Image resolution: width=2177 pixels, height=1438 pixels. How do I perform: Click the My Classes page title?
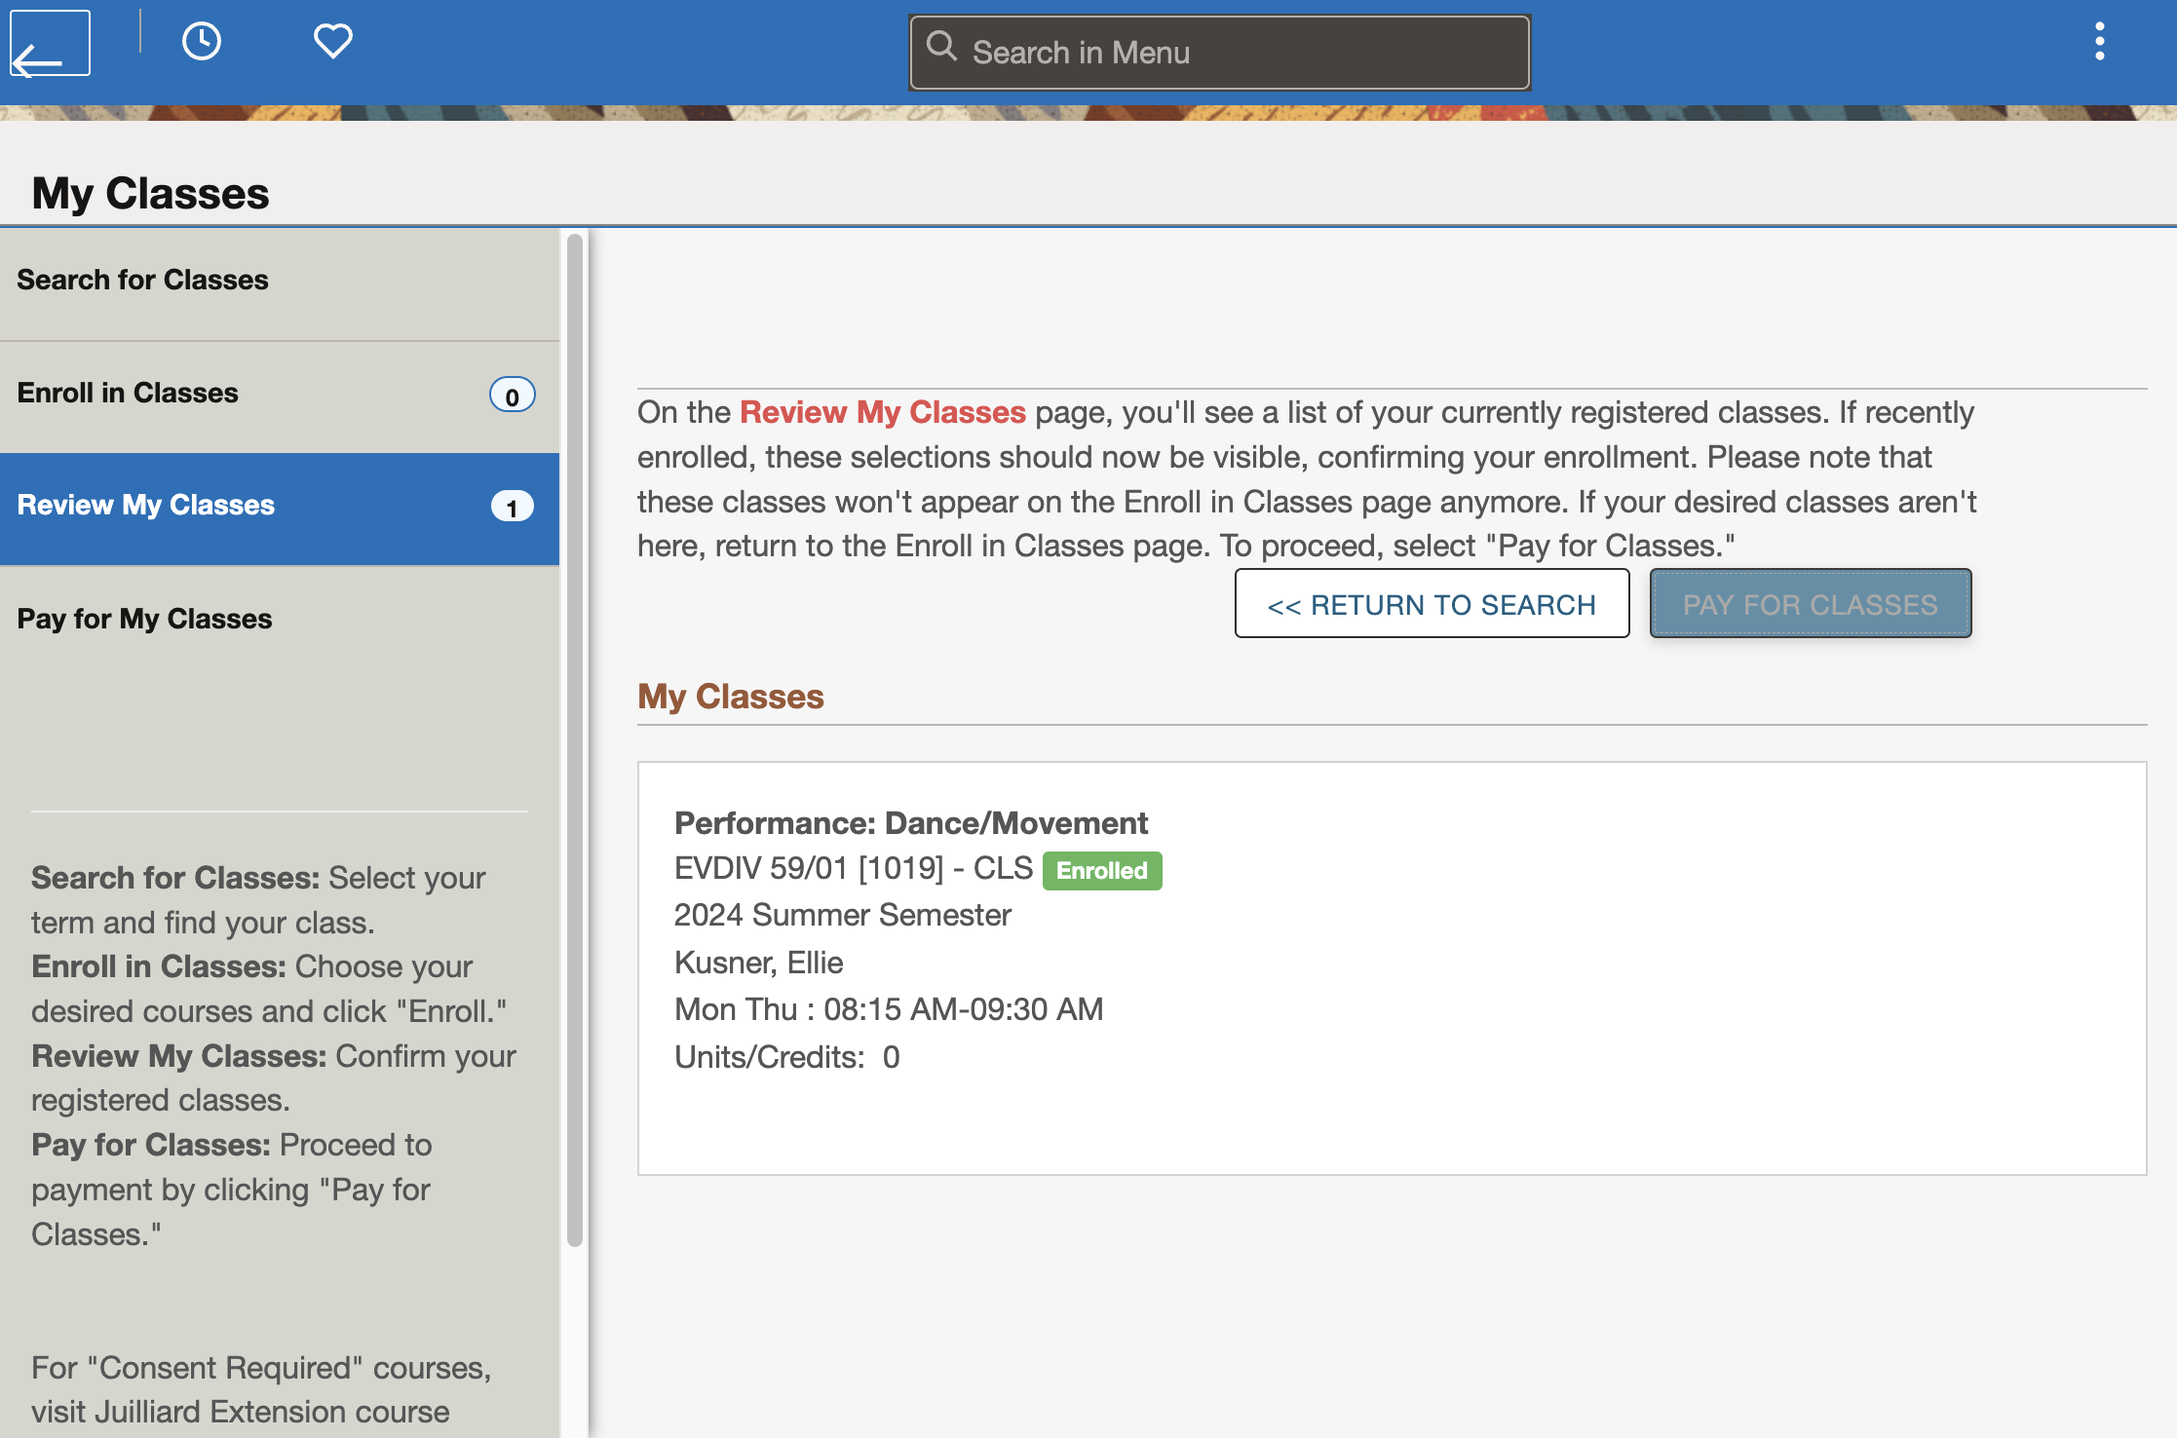point(150,193)
